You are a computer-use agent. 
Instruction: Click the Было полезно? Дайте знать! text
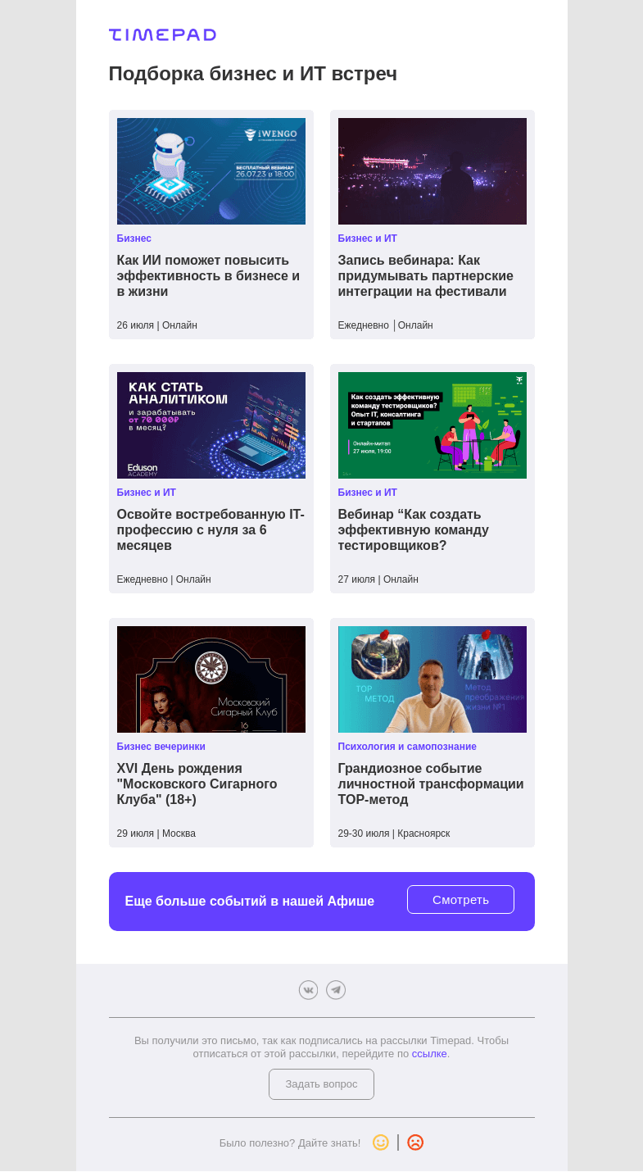click(x=290, y=1142)
